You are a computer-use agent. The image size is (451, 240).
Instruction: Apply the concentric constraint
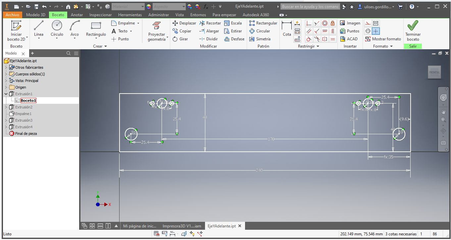[325, 23]
